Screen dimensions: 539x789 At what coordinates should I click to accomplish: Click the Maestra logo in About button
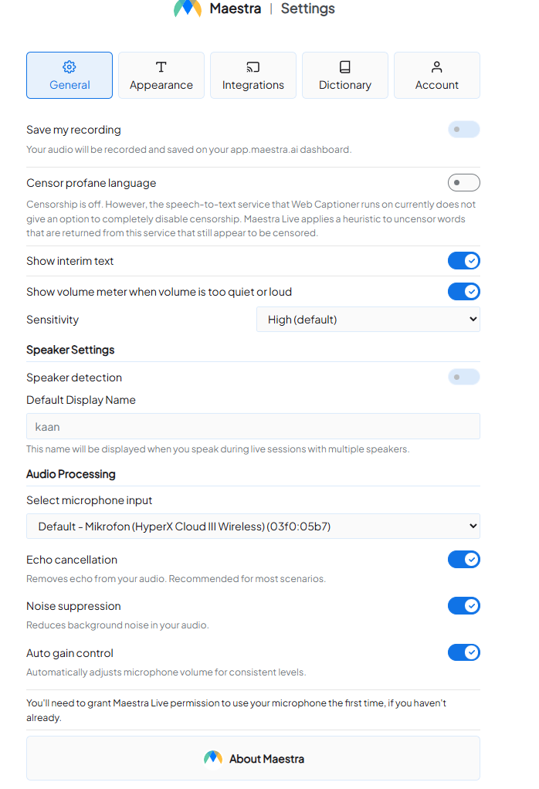point(213,758)
